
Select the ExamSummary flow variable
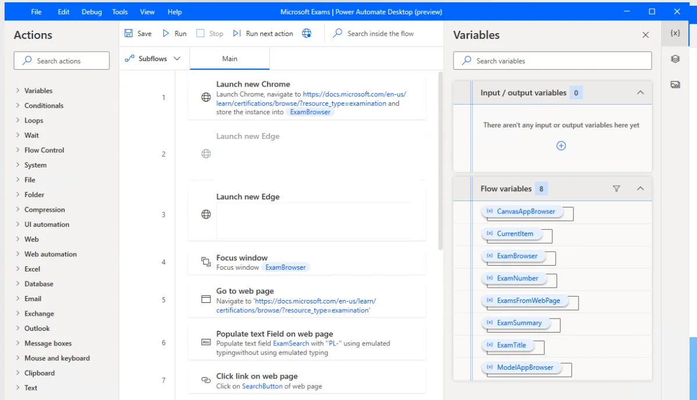pyautogui.click(x=515, y=323)
